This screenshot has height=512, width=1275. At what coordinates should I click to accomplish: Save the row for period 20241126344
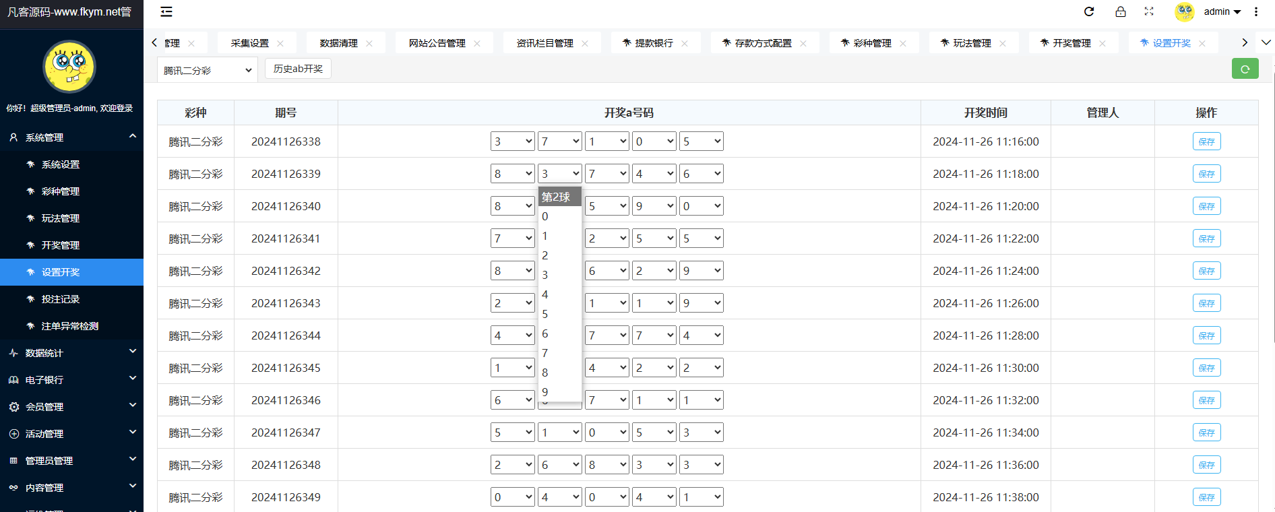pyautogui.click(x=1206, y=335)
